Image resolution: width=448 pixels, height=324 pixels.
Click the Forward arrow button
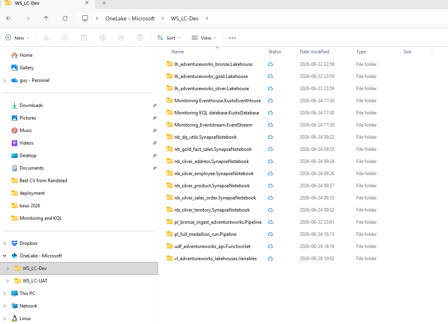point(27,18)
